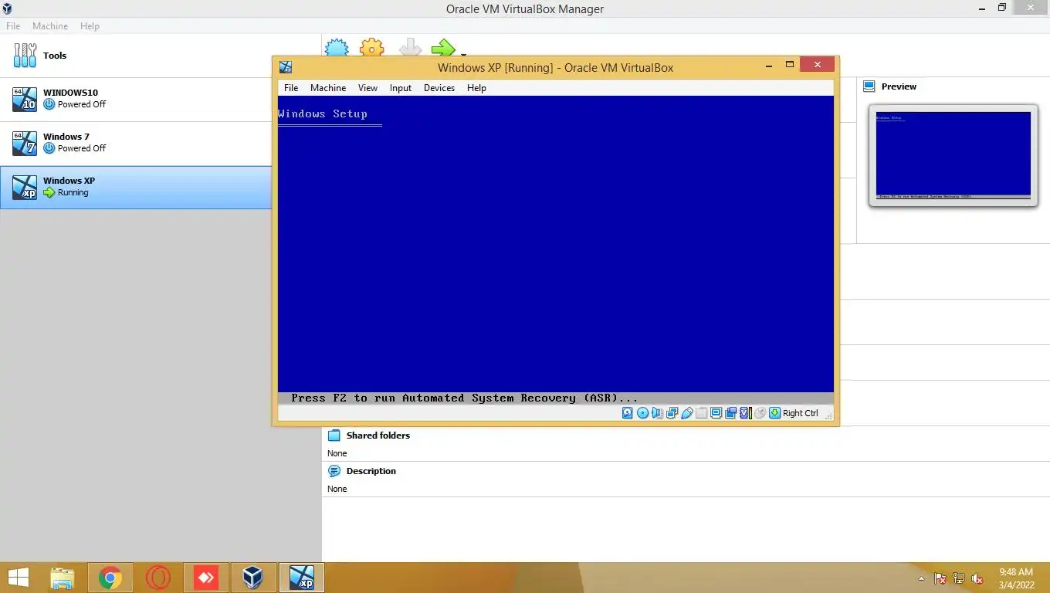The width and height of the screenshot is (1050, 593).
Task: Click the optical disc status icon
Action: [x=642, y=413]
